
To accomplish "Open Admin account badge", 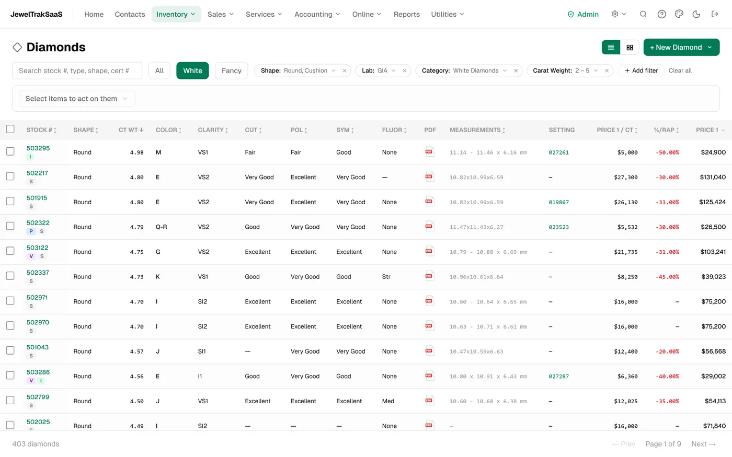I will point(583,14).
